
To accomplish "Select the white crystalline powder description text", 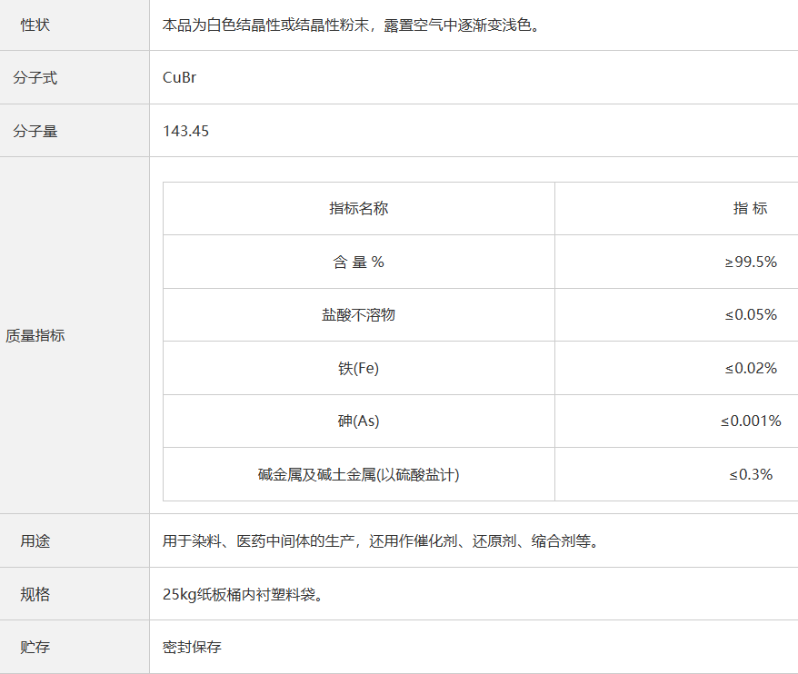I will (x=353, y=25).
